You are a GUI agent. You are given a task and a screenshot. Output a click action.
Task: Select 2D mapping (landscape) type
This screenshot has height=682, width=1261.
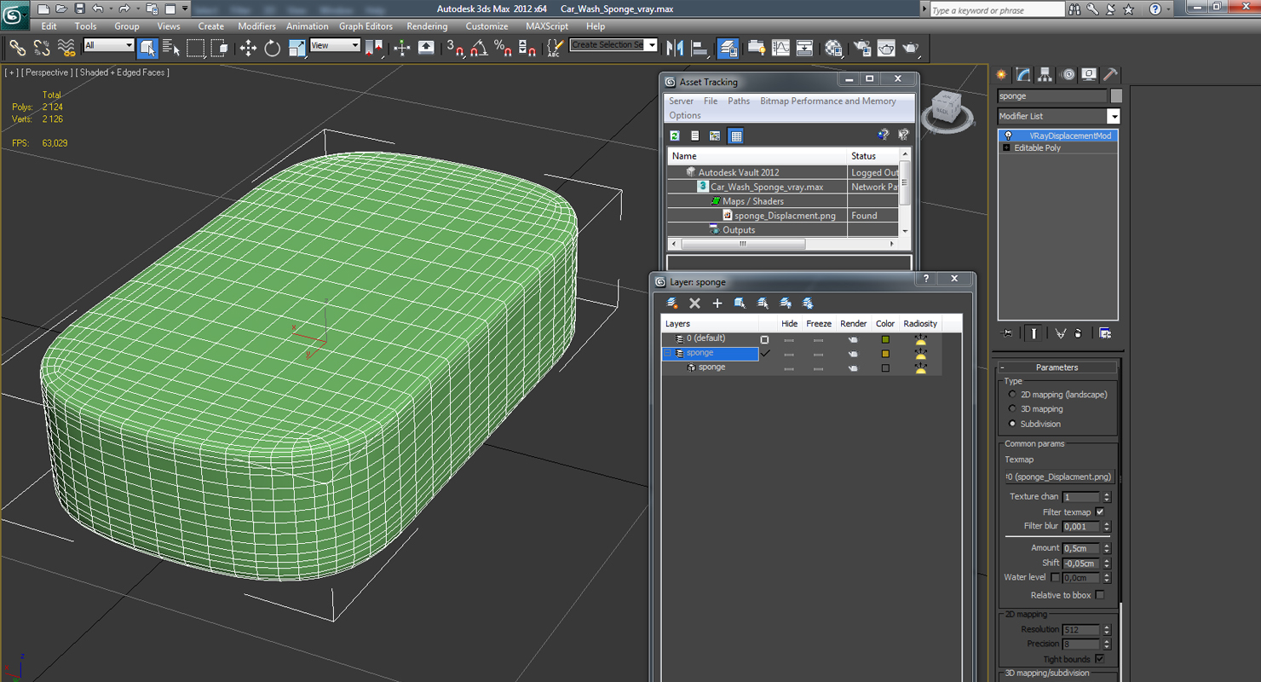click(x=1012, y=395)
